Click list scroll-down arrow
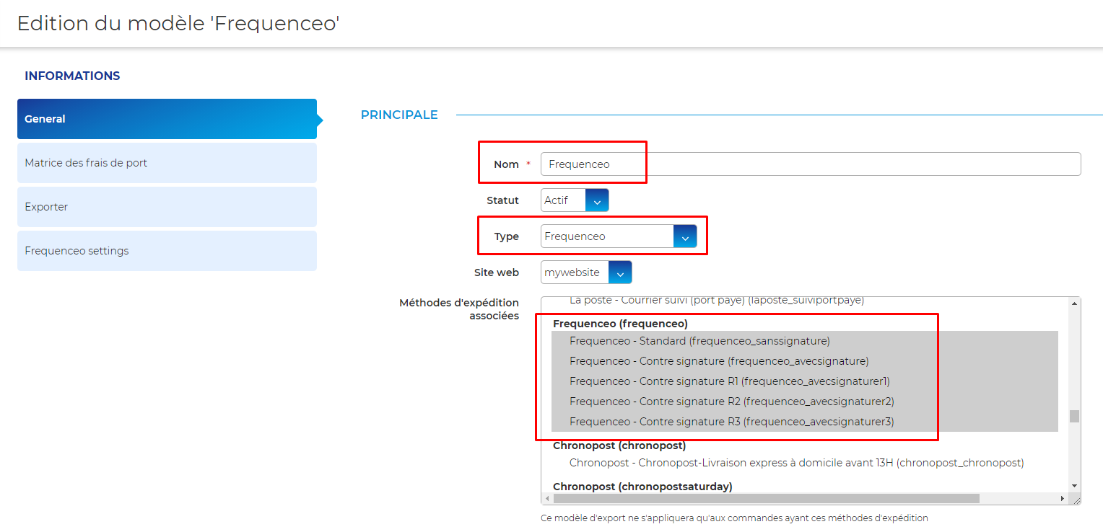 (x=1075, y=487)
